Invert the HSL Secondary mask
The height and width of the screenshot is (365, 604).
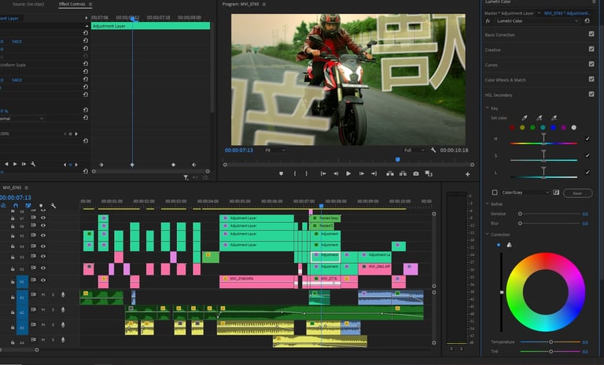[x=556, y=192]
